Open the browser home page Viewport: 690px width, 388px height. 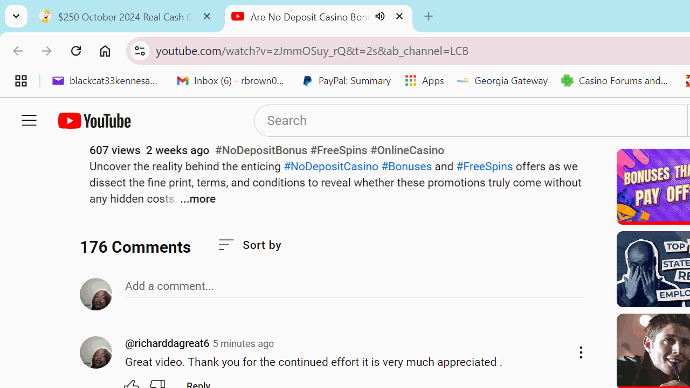click(x=105, y=51)
